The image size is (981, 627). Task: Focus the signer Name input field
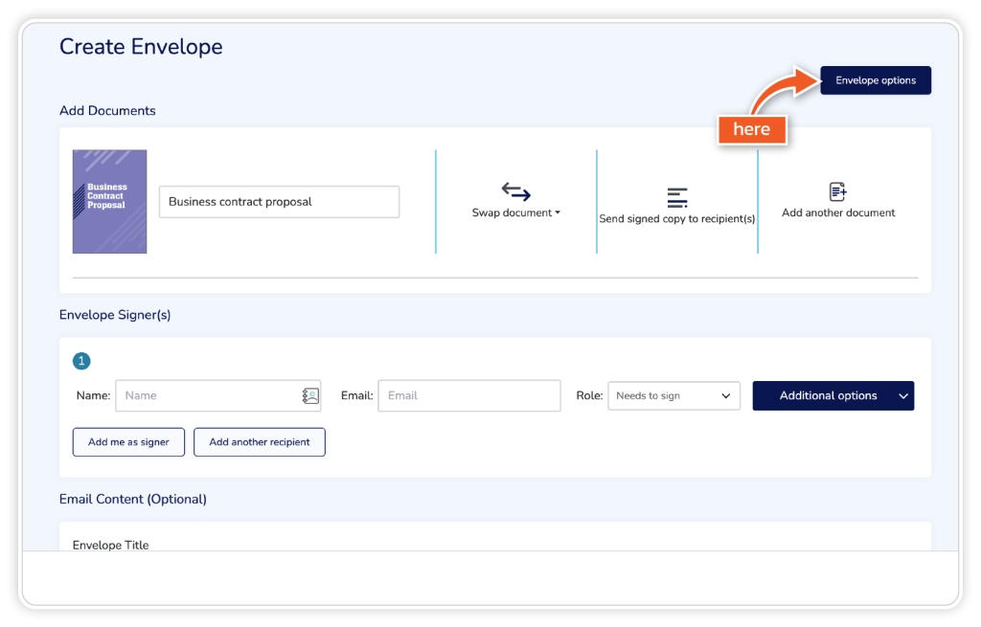(208, 395)
